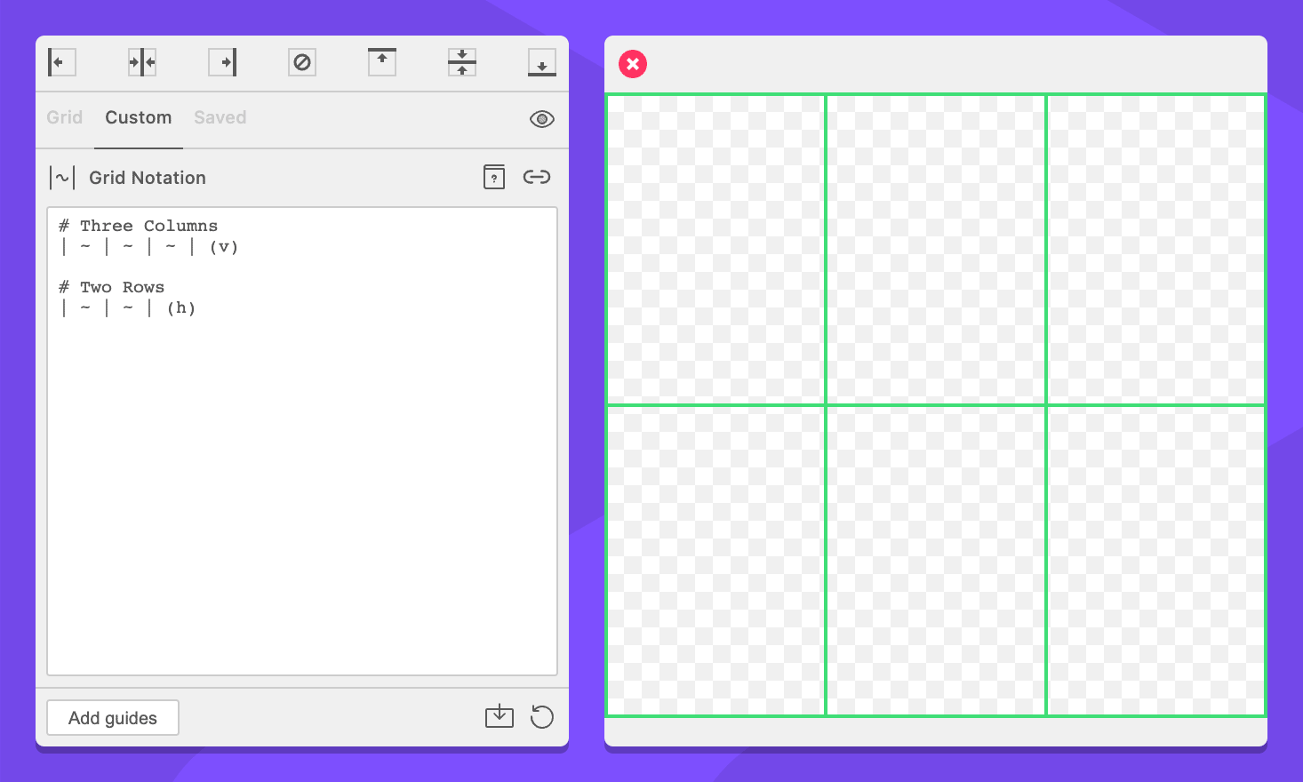The width and height of the screenshot is (1303, 782).
Task: Dismiss the canvas overlay with the red X
Action: pyautogui.click(x=632, y=64)
